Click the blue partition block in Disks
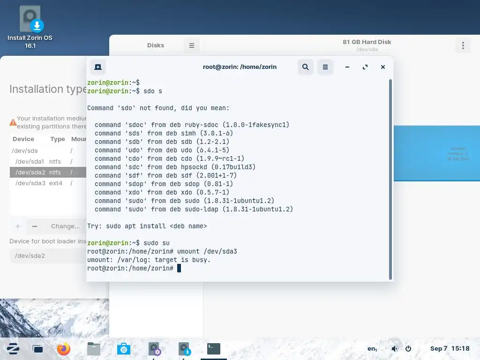Viewport: 480px width, 360px height. pyautogui.click(x=437, y=153)
